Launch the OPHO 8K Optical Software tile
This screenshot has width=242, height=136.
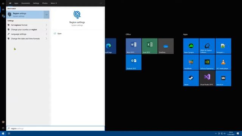click(207, 46)
